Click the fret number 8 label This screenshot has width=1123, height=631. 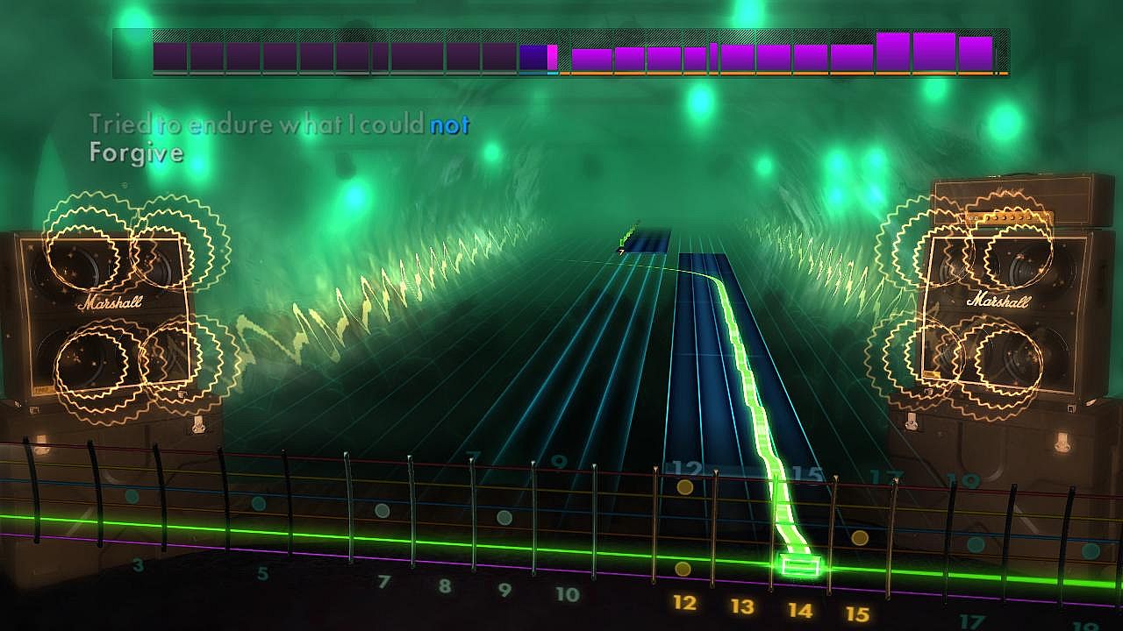tap(445, 586)
